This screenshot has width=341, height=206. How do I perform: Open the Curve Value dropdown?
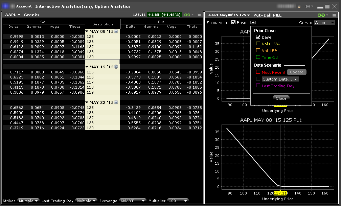324,23
